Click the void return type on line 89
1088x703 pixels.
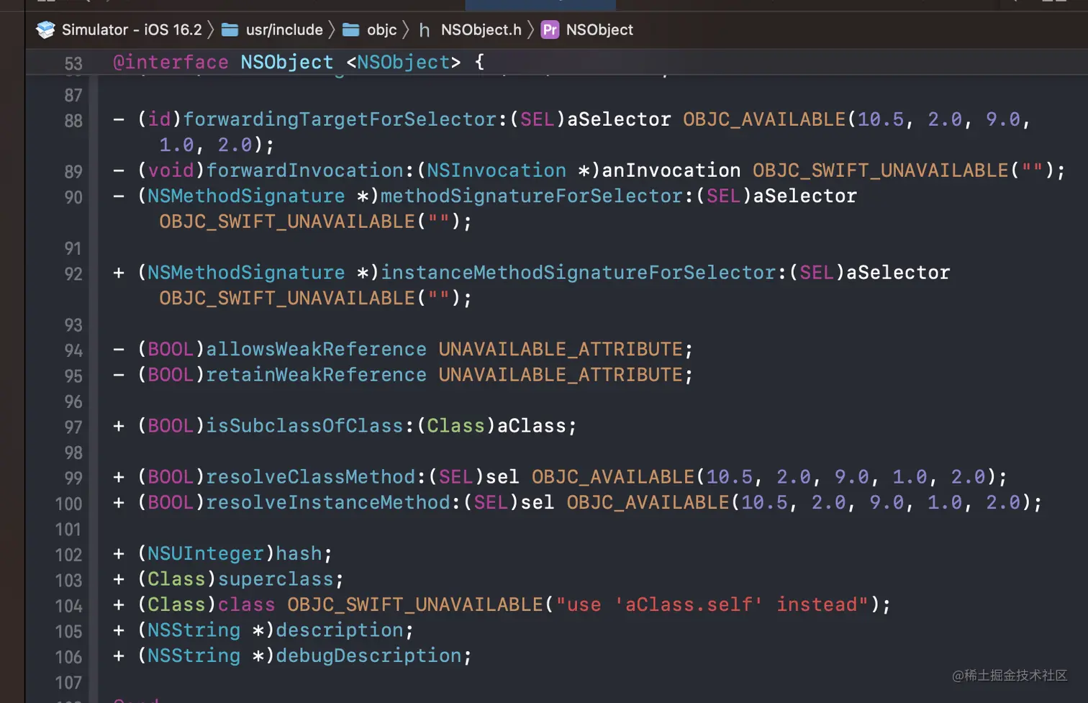171,170
